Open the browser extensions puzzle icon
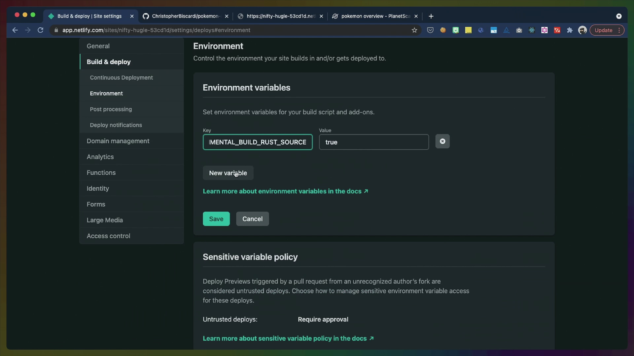Image resolution: width=634 pixels, height=356 pixels. [570, 30]
